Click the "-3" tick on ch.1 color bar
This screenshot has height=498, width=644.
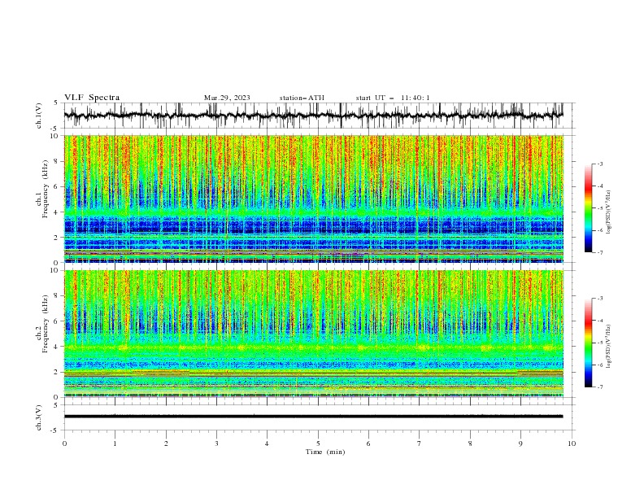[x=599, y=164]
